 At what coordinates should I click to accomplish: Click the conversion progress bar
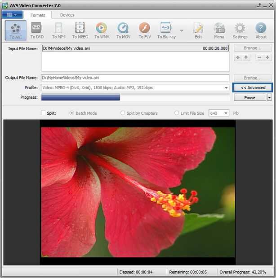[135, 97]
